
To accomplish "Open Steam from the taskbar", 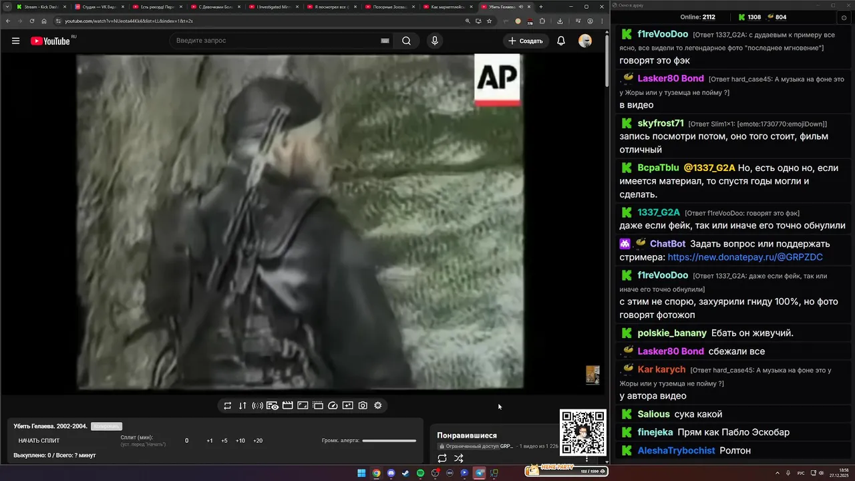I will point(405,473).
